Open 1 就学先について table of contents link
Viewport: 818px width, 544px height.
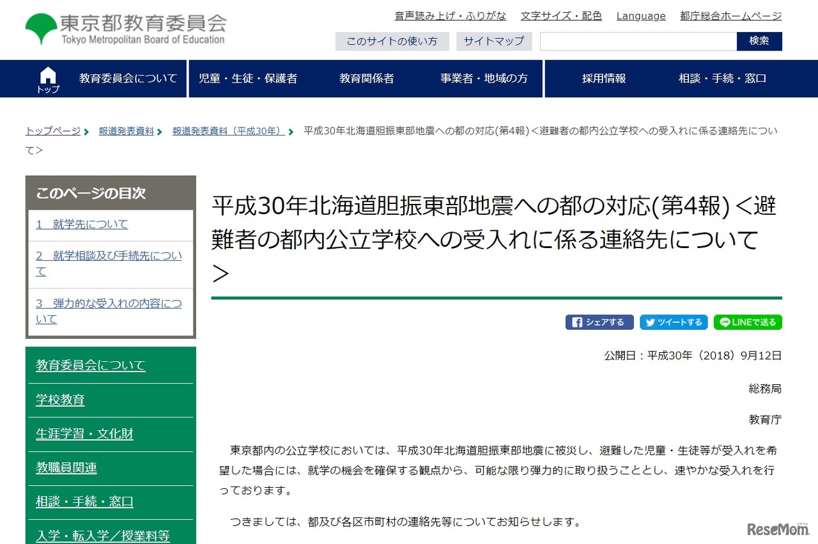(83, 224)
